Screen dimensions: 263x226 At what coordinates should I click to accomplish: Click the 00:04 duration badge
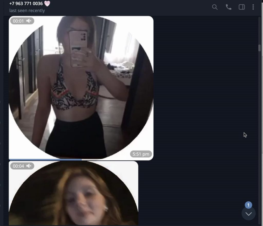coord(18,166)
